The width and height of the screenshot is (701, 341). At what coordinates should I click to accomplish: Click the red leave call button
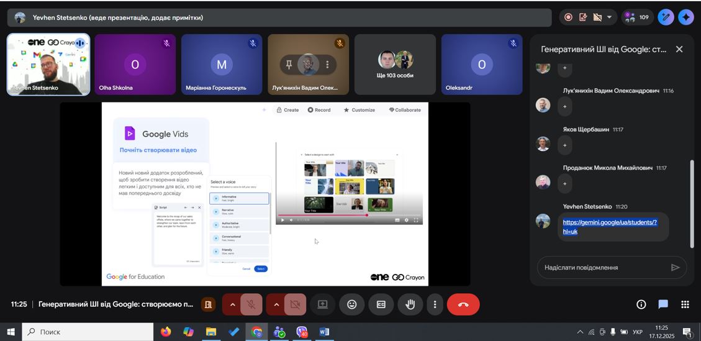pyautogui.click(x=463, y=304)
